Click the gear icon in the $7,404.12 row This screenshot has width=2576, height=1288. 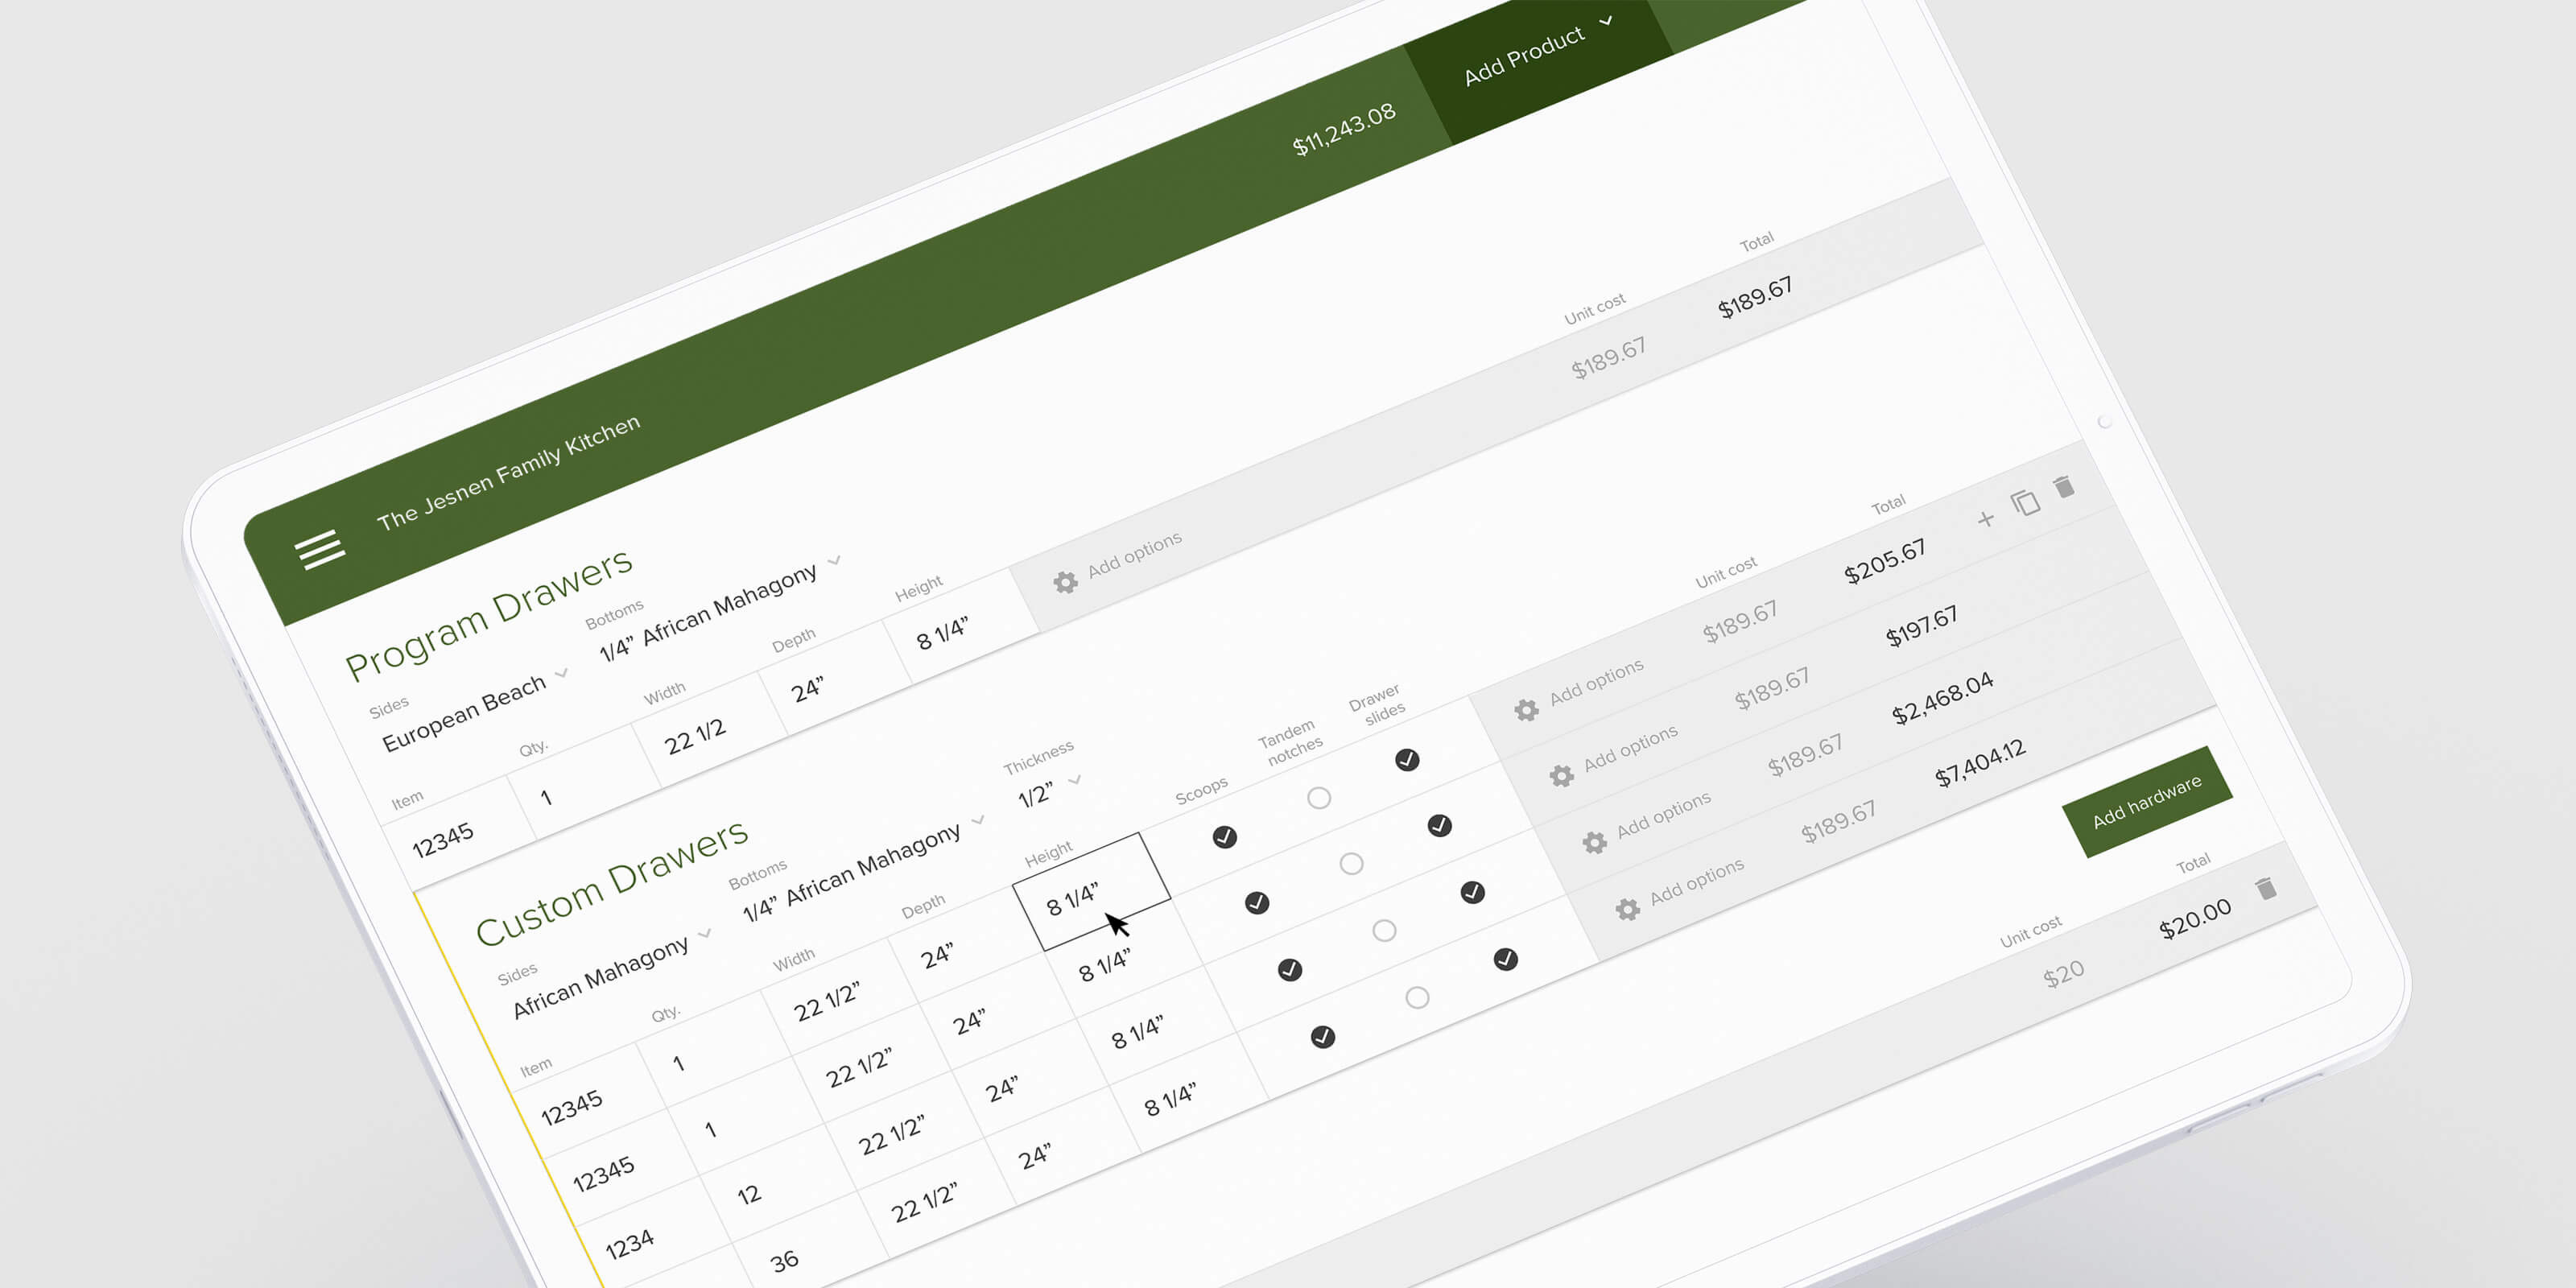1627,909
